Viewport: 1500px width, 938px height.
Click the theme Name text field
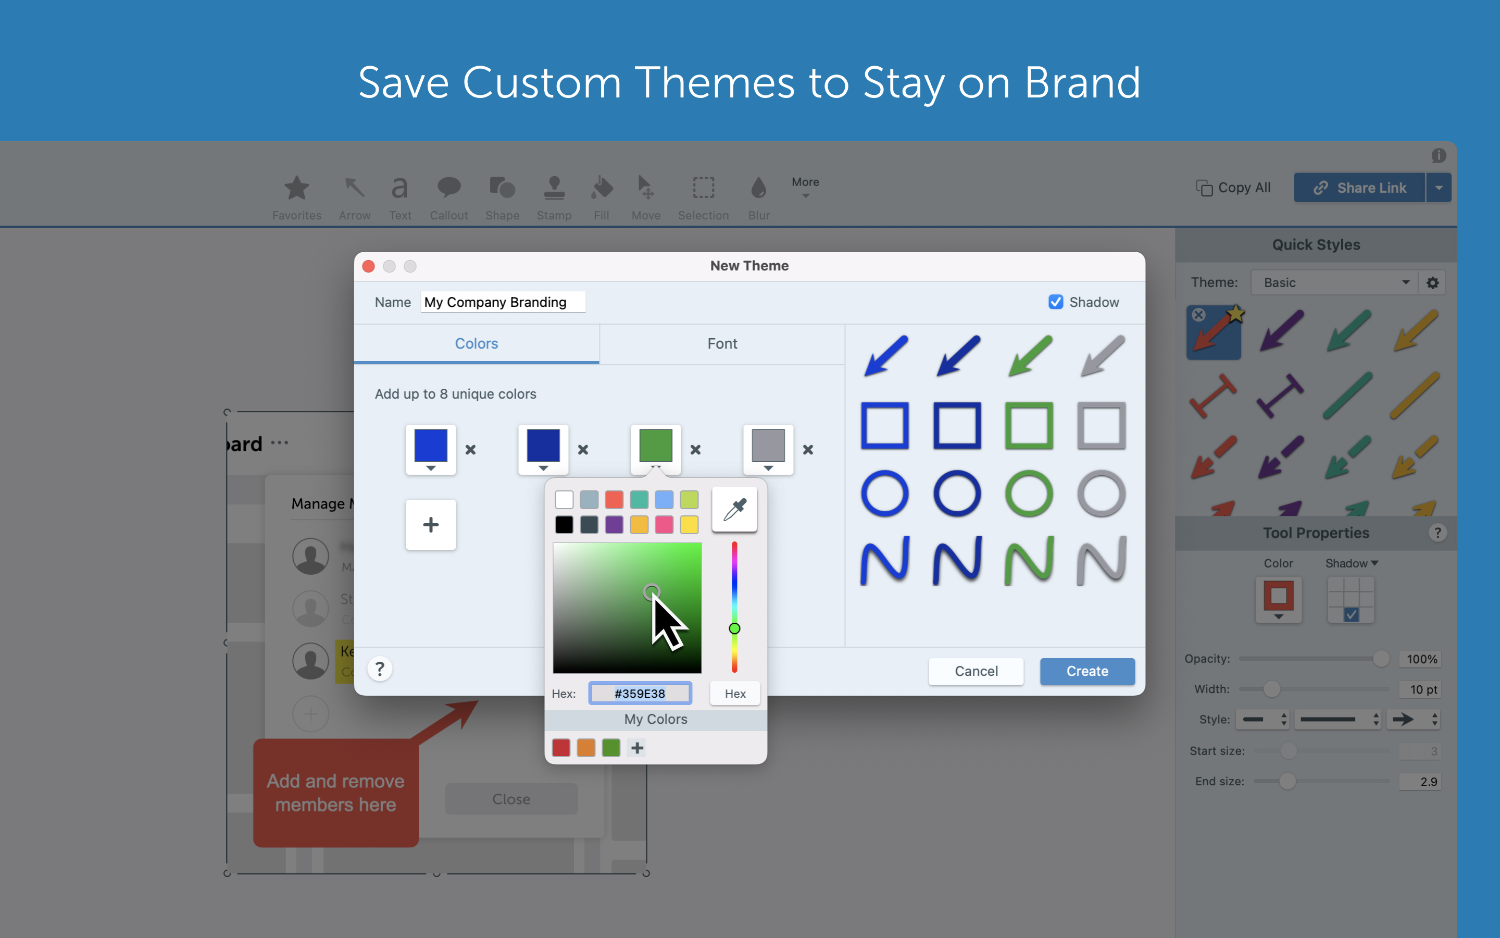503,302
